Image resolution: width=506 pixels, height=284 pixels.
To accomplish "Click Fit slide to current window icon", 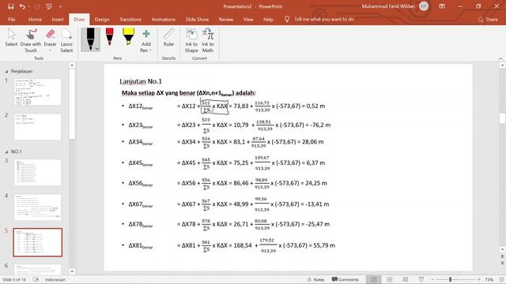I will [x=501, y=279].
